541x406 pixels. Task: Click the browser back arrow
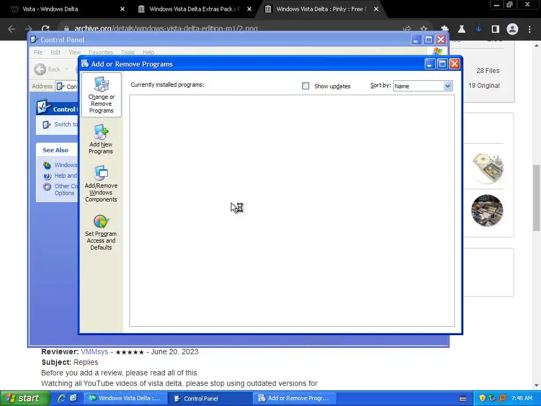tap(12, 29)
